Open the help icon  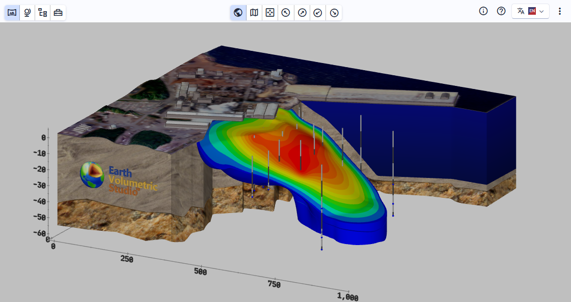[500, 11]
